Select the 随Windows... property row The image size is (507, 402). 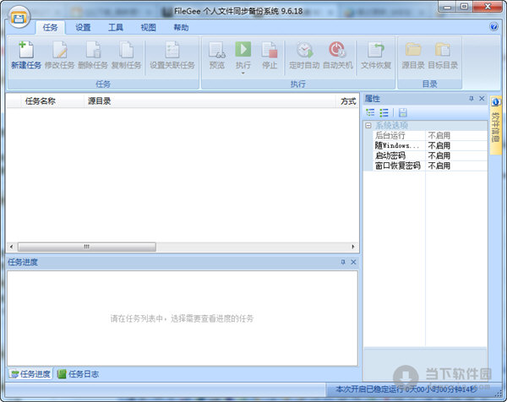pyautogui.click(x=430, y=145)
